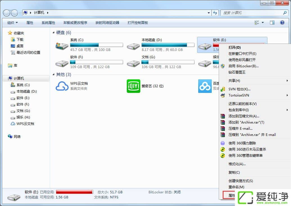Expand the address bar history dropdown

208,13
